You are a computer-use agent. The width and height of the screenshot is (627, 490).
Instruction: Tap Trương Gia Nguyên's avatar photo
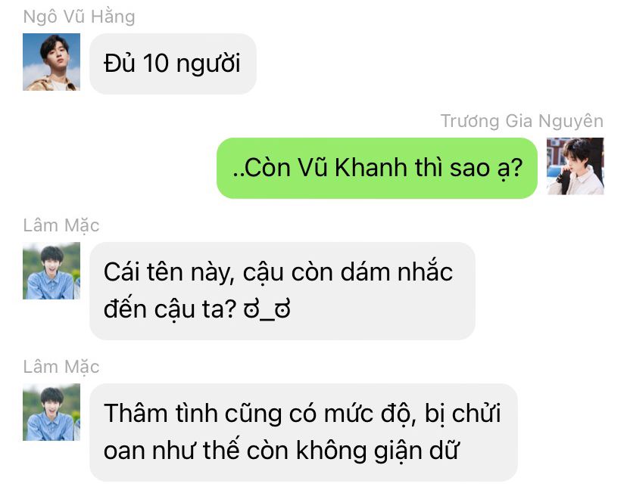[575, 166]
